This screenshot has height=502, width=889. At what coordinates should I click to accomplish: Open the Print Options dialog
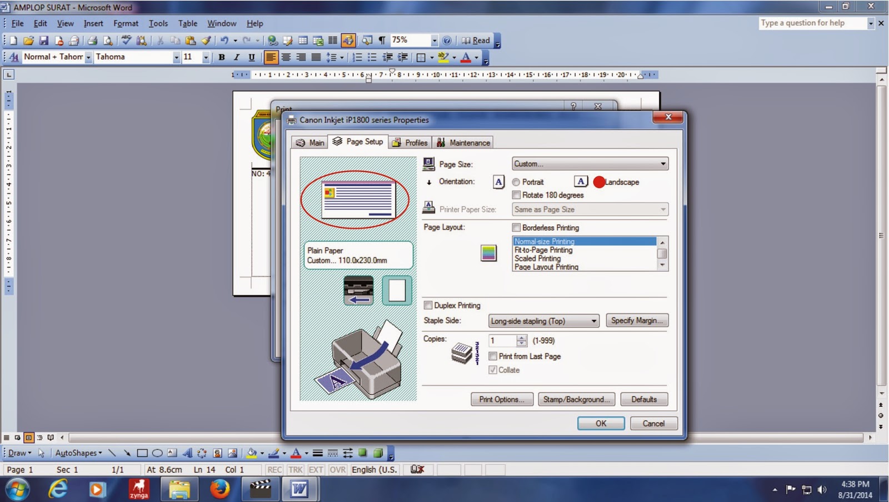tap(502, 399)
